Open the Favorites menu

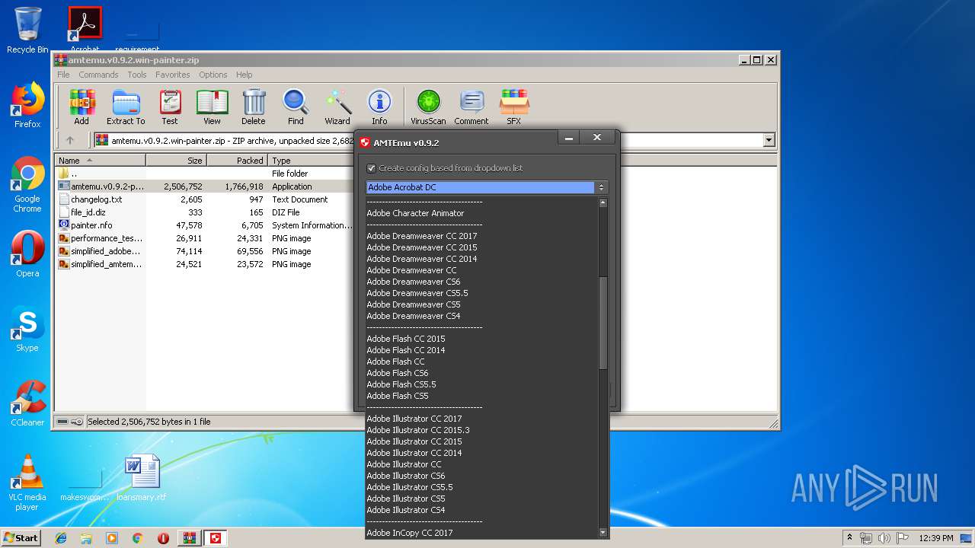[173, 75]
